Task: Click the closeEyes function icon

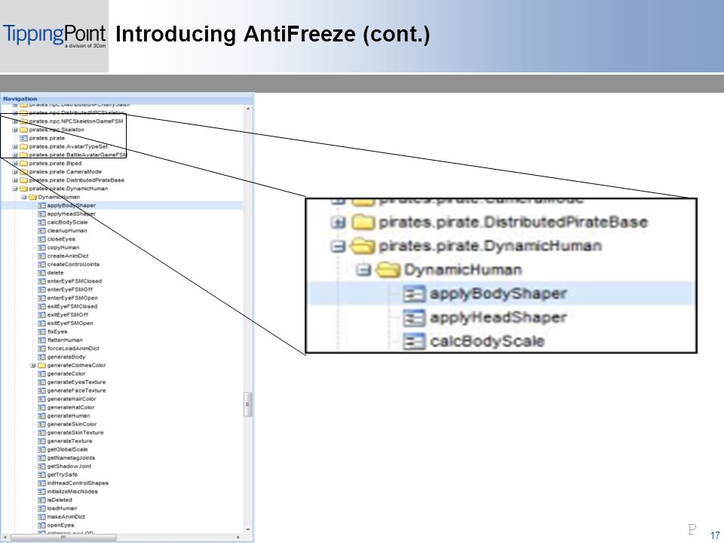Action: tap(41, 239)
